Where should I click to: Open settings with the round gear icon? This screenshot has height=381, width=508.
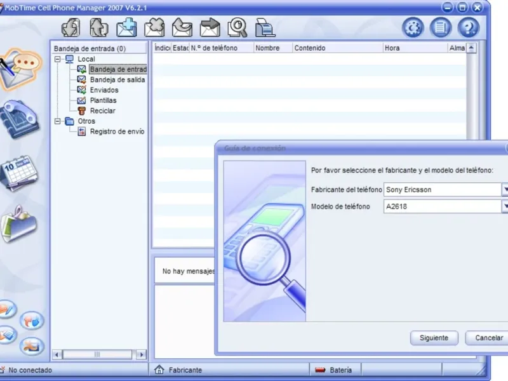point(413,27)
